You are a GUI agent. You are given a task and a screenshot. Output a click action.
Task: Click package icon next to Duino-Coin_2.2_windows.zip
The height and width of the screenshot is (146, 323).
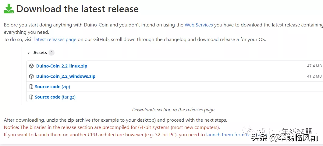click(31, 76)
